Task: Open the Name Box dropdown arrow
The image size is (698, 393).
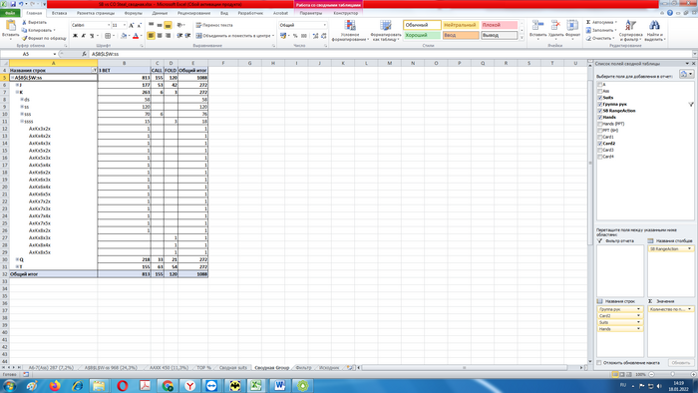Action: pyautogui.click(x=54, y=54)
